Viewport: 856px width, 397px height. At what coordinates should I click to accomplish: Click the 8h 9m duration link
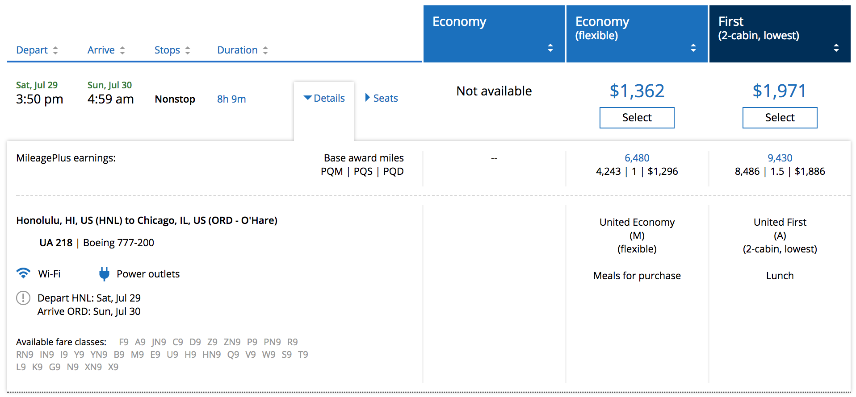[x=231, y=99]
